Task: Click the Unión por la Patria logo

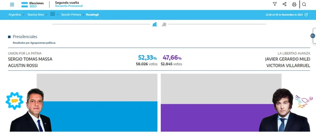Action: point(15,101)
